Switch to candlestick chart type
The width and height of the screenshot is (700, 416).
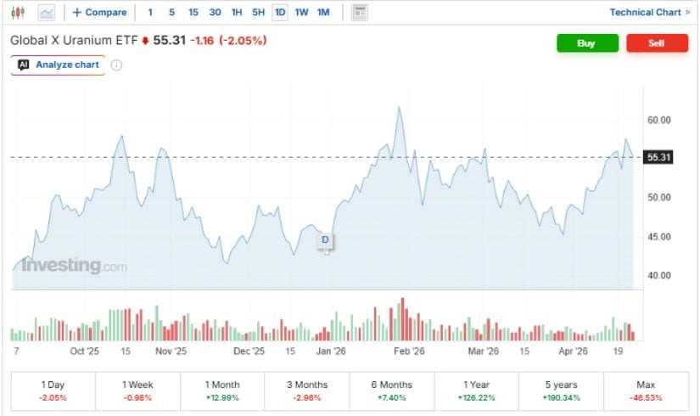coord(19,13)
